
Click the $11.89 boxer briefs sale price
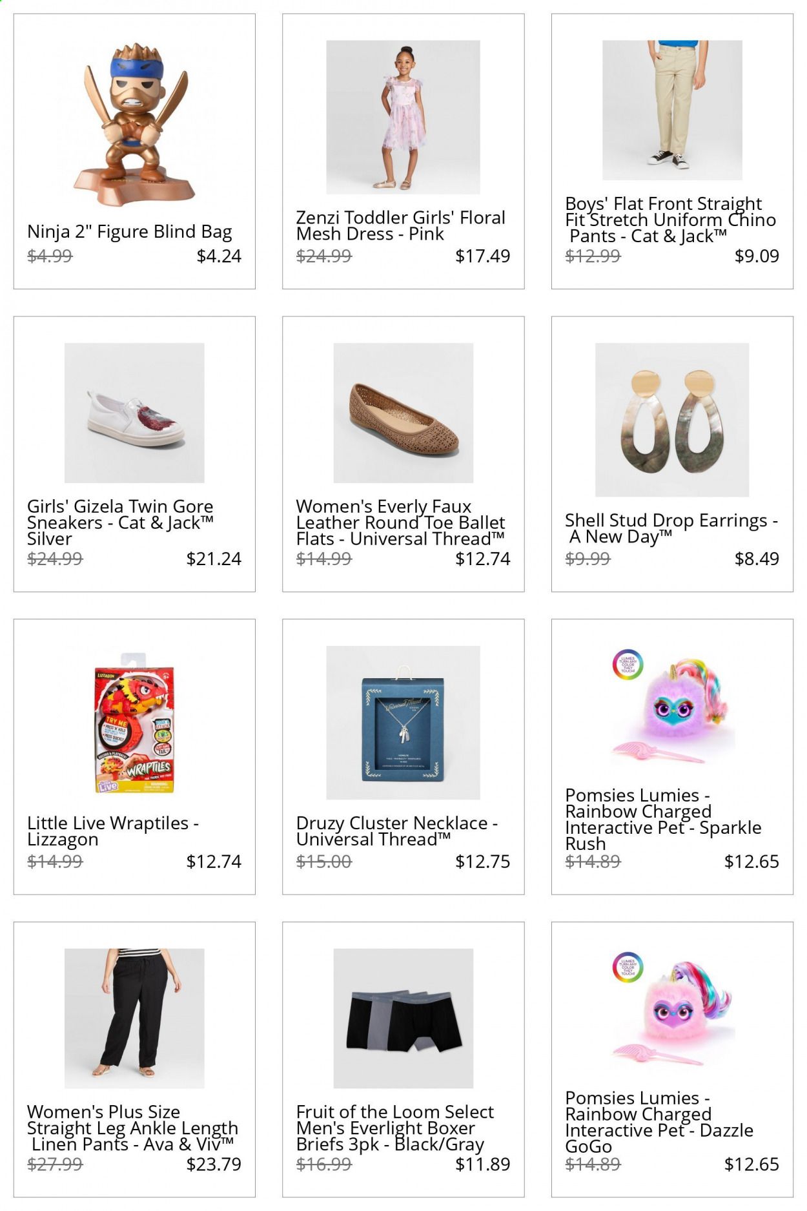point(482,1164)
